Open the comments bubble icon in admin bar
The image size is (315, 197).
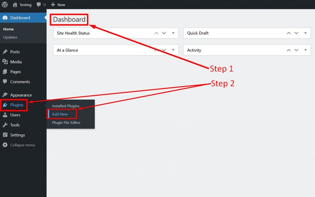tap(38, 5)
